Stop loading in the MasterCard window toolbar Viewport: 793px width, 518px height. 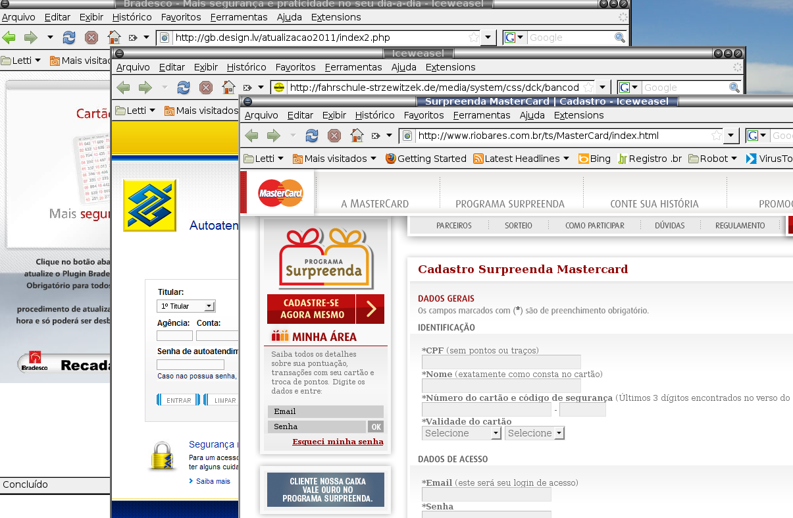(334, 136)
